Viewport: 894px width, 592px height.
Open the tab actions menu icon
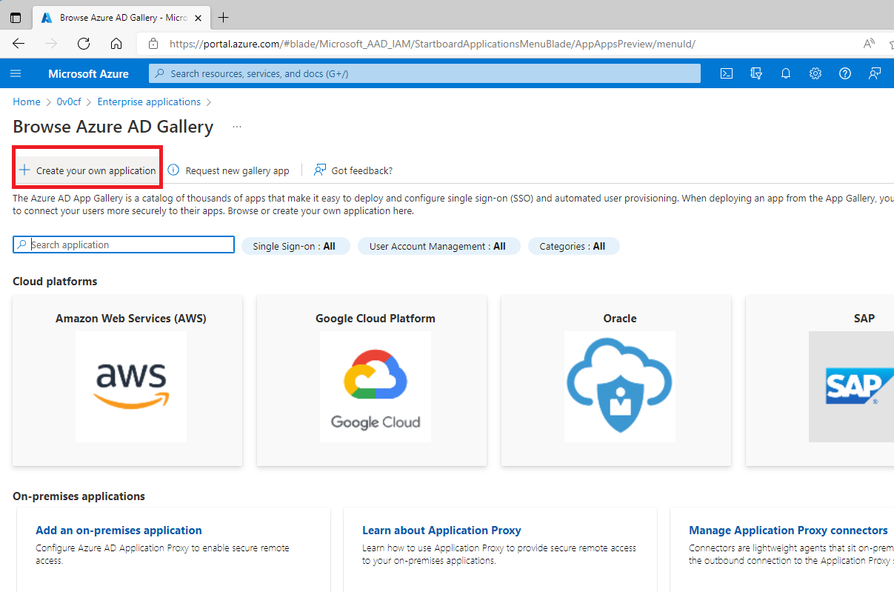(16, 17)
